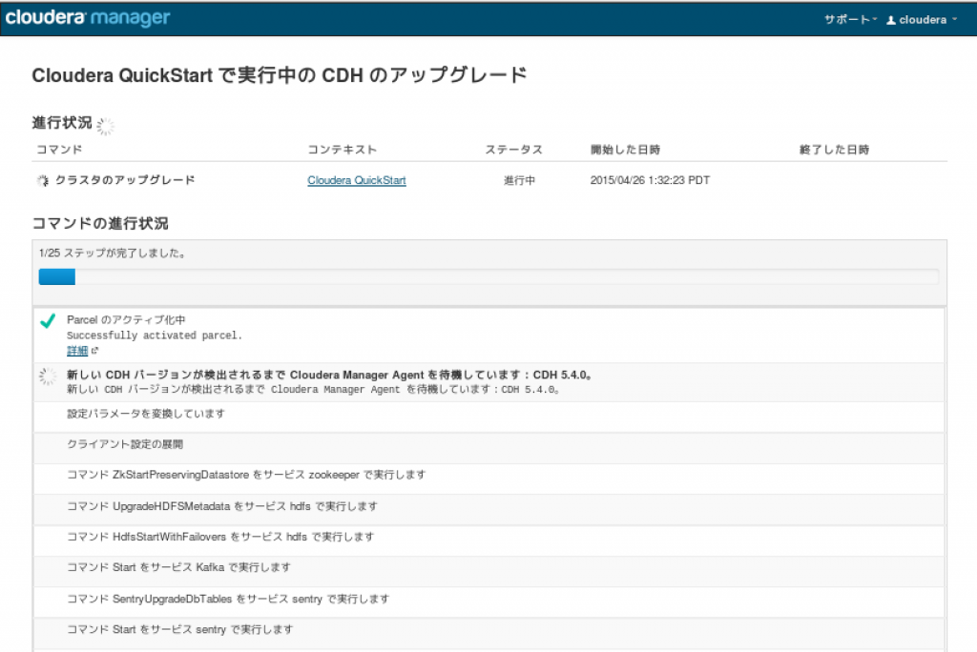Click the コマンド column header
This screenshot has height=652, width=977.
click(59, 150)
